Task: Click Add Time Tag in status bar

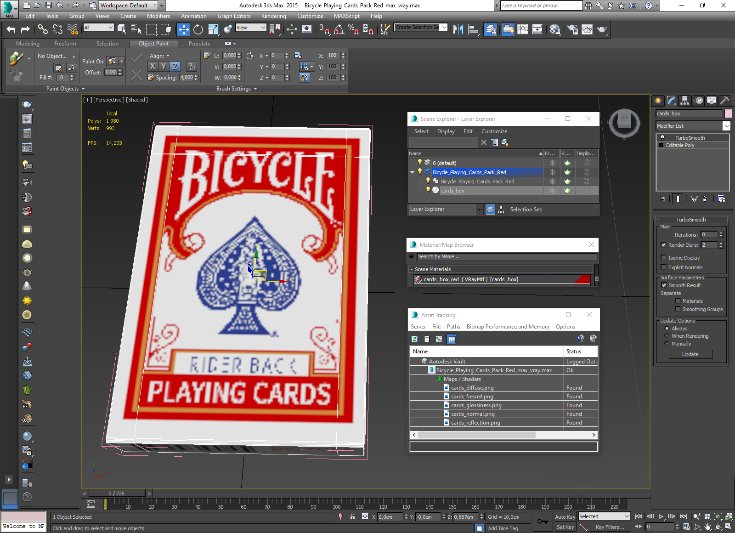Action: coord(503,528)
